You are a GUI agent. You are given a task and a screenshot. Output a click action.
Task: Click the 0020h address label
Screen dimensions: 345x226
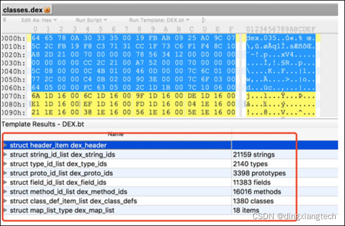click(13, 54)
